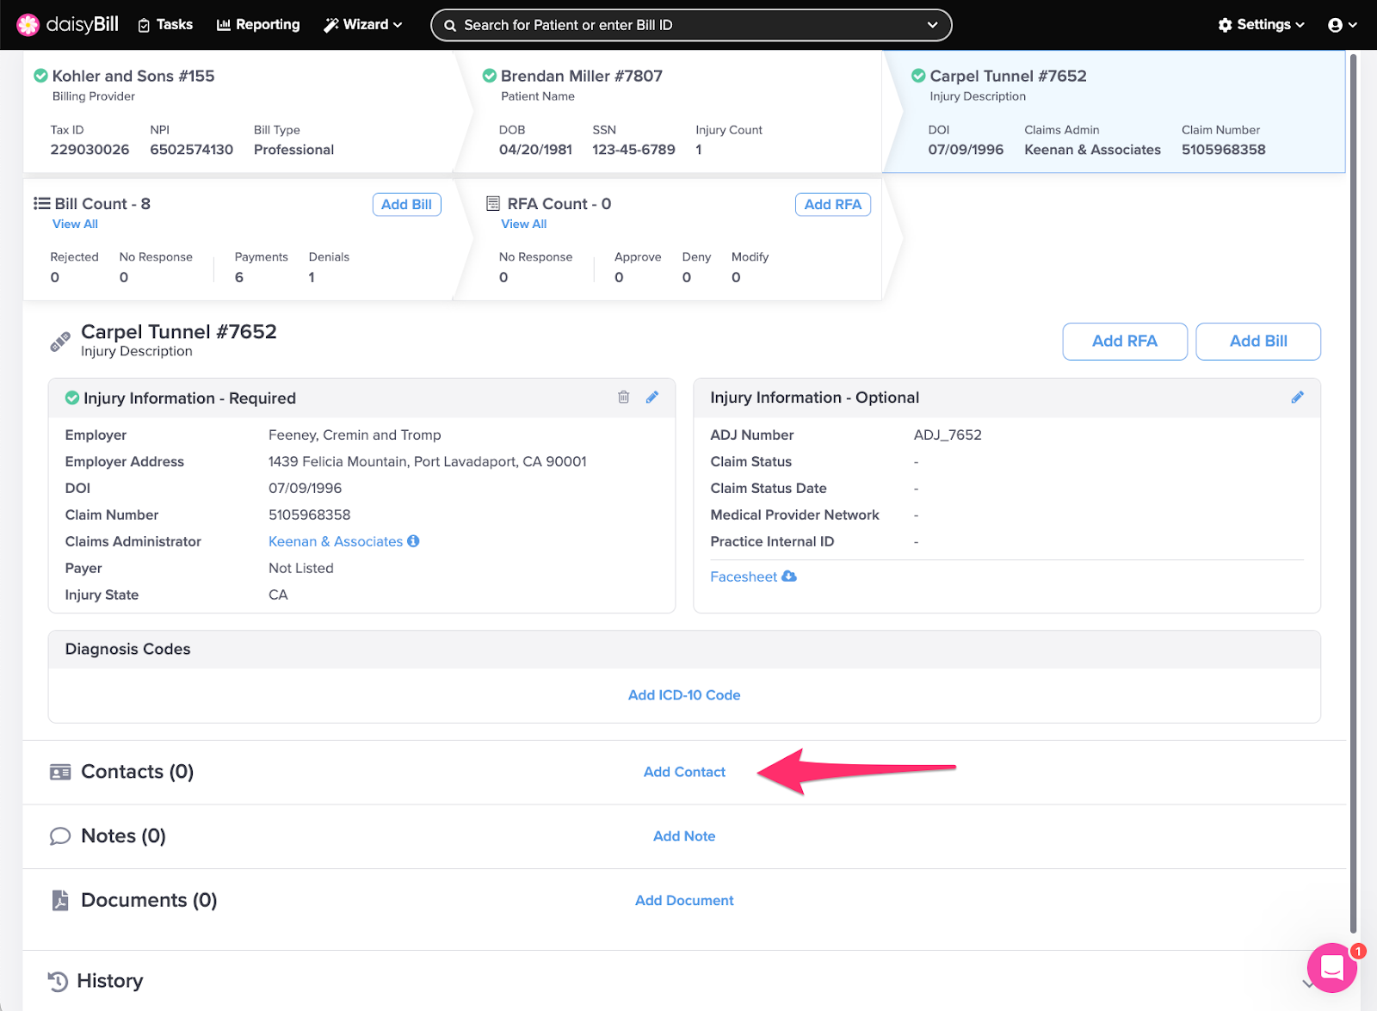Click the employer name Feeney, Cremin and Tromp

(355, 435)
